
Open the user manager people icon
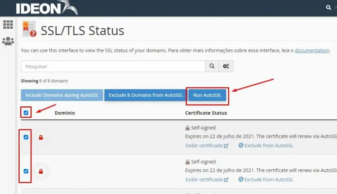click(x=8, y=41)
